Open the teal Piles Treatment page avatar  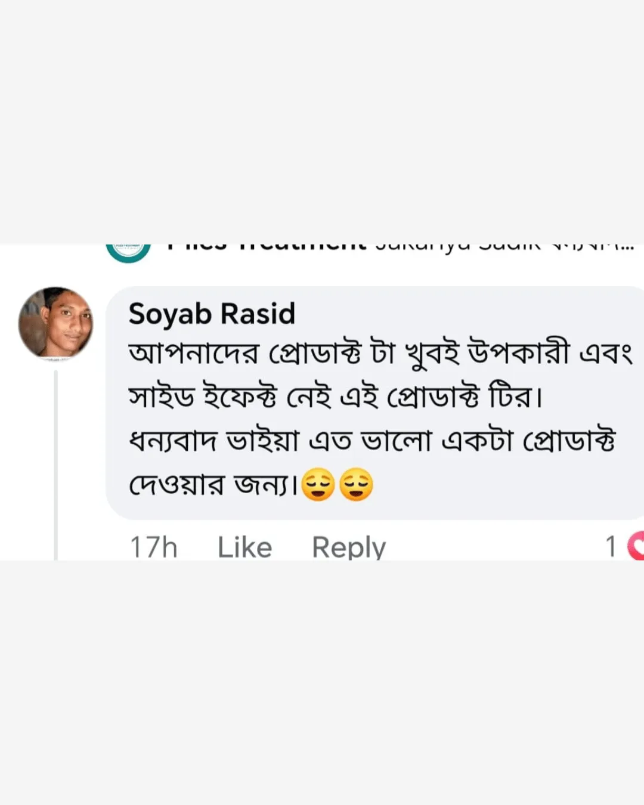128,252
